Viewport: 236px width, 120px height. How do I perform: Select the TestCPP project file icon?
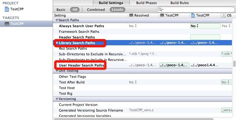click(x=7, y=9)
